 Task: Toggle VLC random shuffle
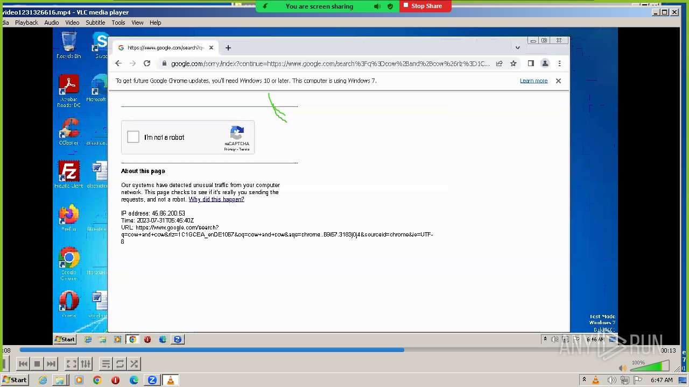pos(134,364)
